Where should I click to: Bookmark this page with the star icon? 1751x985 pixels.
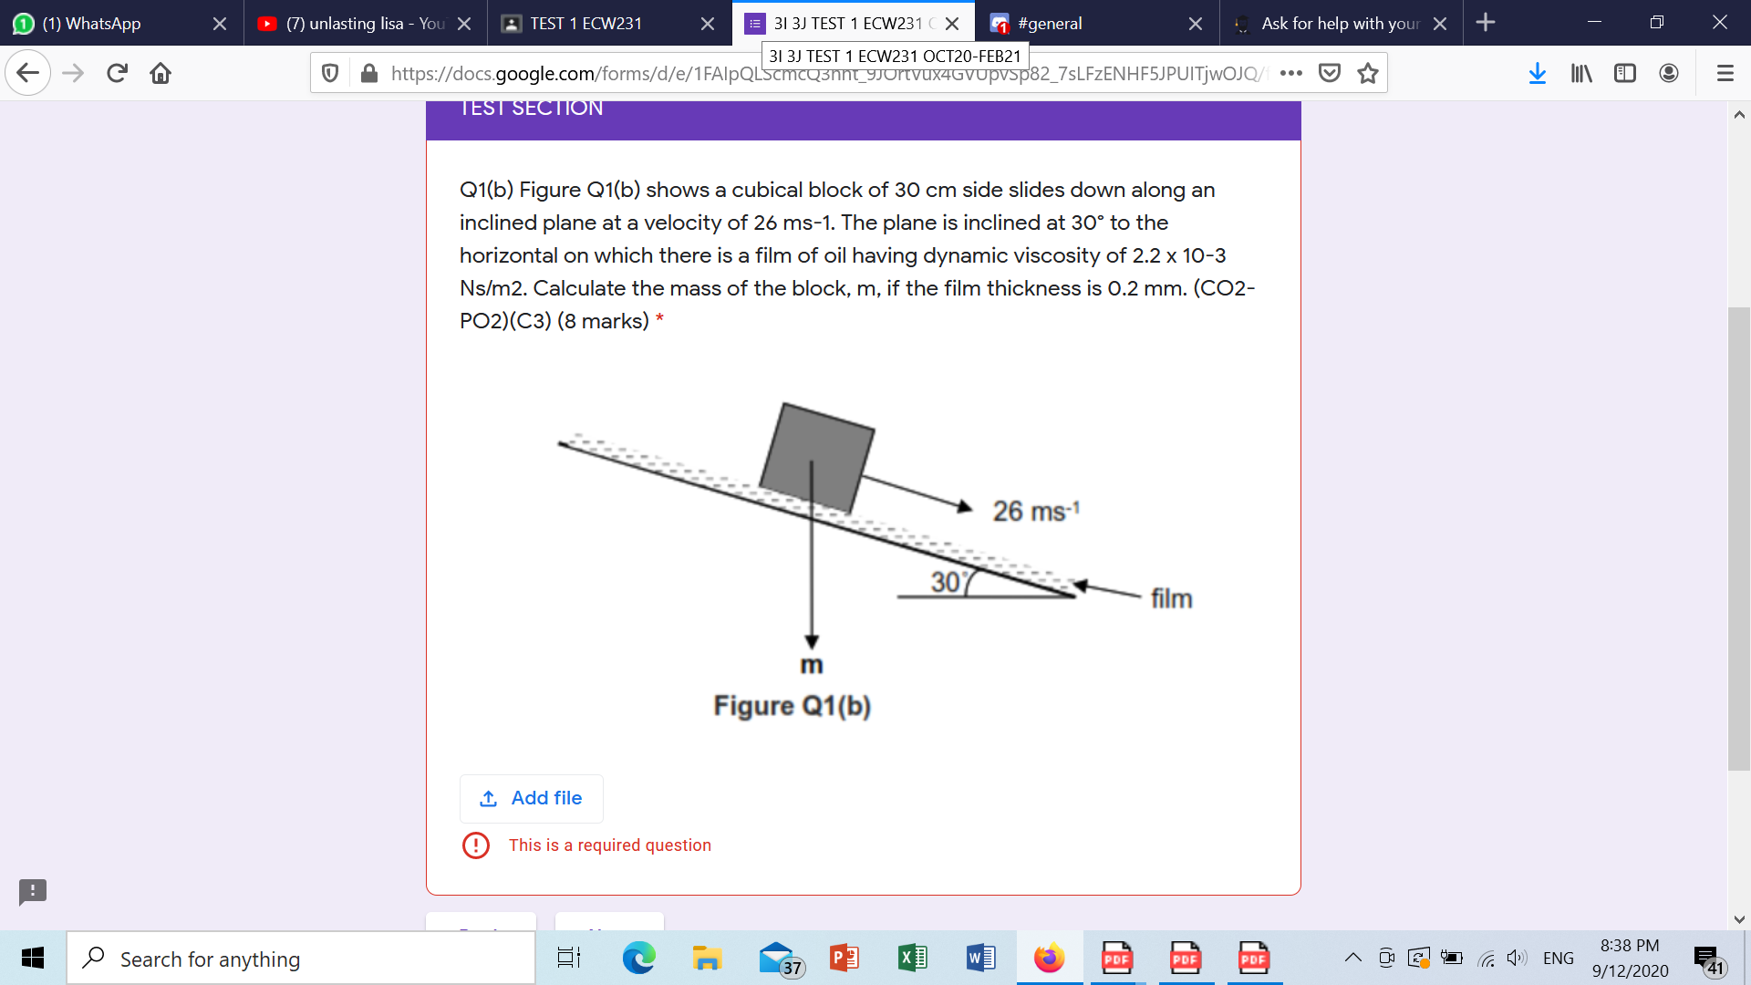tap(1367, 73)
